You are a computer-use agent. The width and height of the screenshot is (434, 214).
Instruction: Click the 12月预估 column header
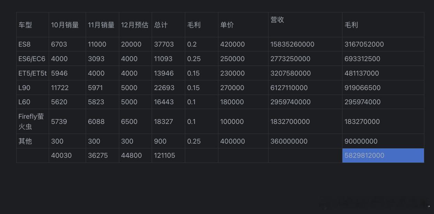tap(135, 25)
